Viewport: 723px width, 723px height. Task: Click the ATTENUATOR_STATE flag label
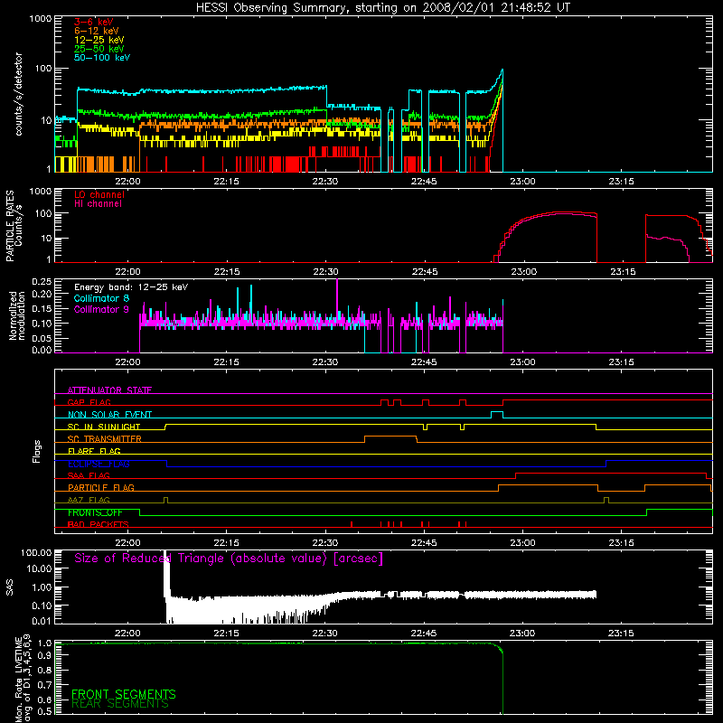(x=109, y=390)
